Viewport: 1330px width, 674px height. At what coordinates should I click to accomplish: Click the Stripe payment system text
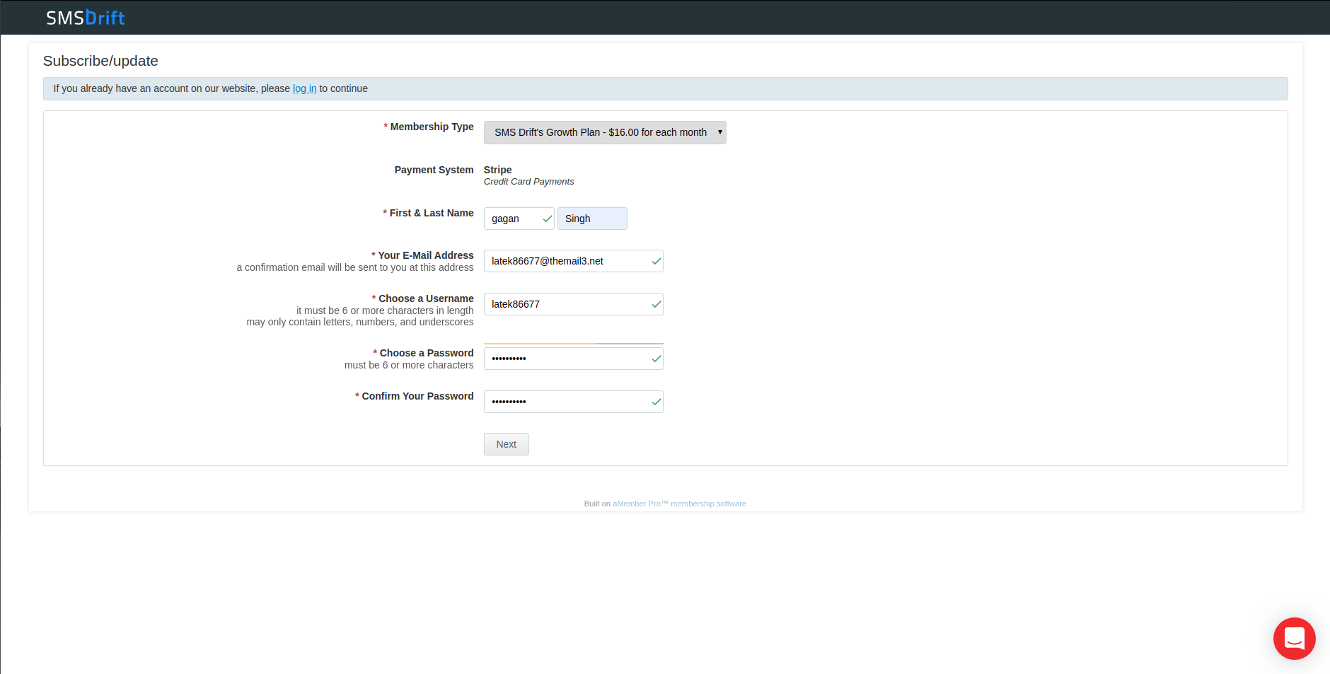point(498,170)
